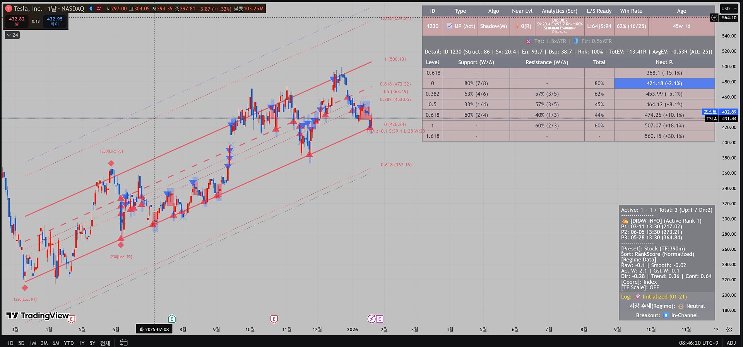Click the 45w 1d age cell
Screen dimensions: 743x347
click(x=681, y=26)
